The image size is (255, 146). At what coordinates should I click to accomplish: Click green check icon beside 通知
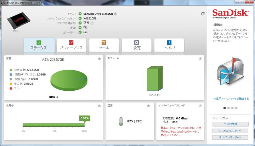(x=80, y=28)
